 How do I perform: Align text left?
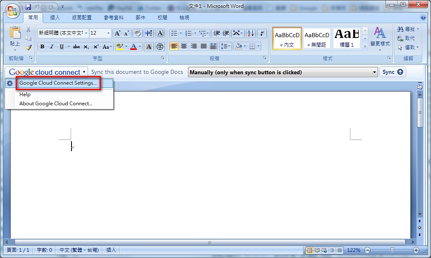(x=174, y=46)
